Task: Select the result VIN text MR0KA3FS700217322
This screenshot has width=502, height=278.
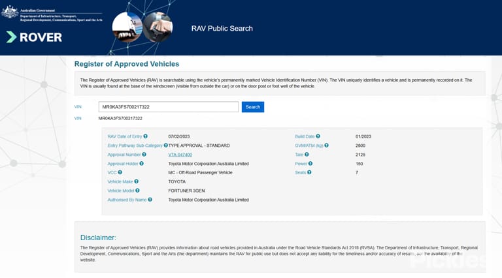Action: pyautogui.click(x=120, y=118)
